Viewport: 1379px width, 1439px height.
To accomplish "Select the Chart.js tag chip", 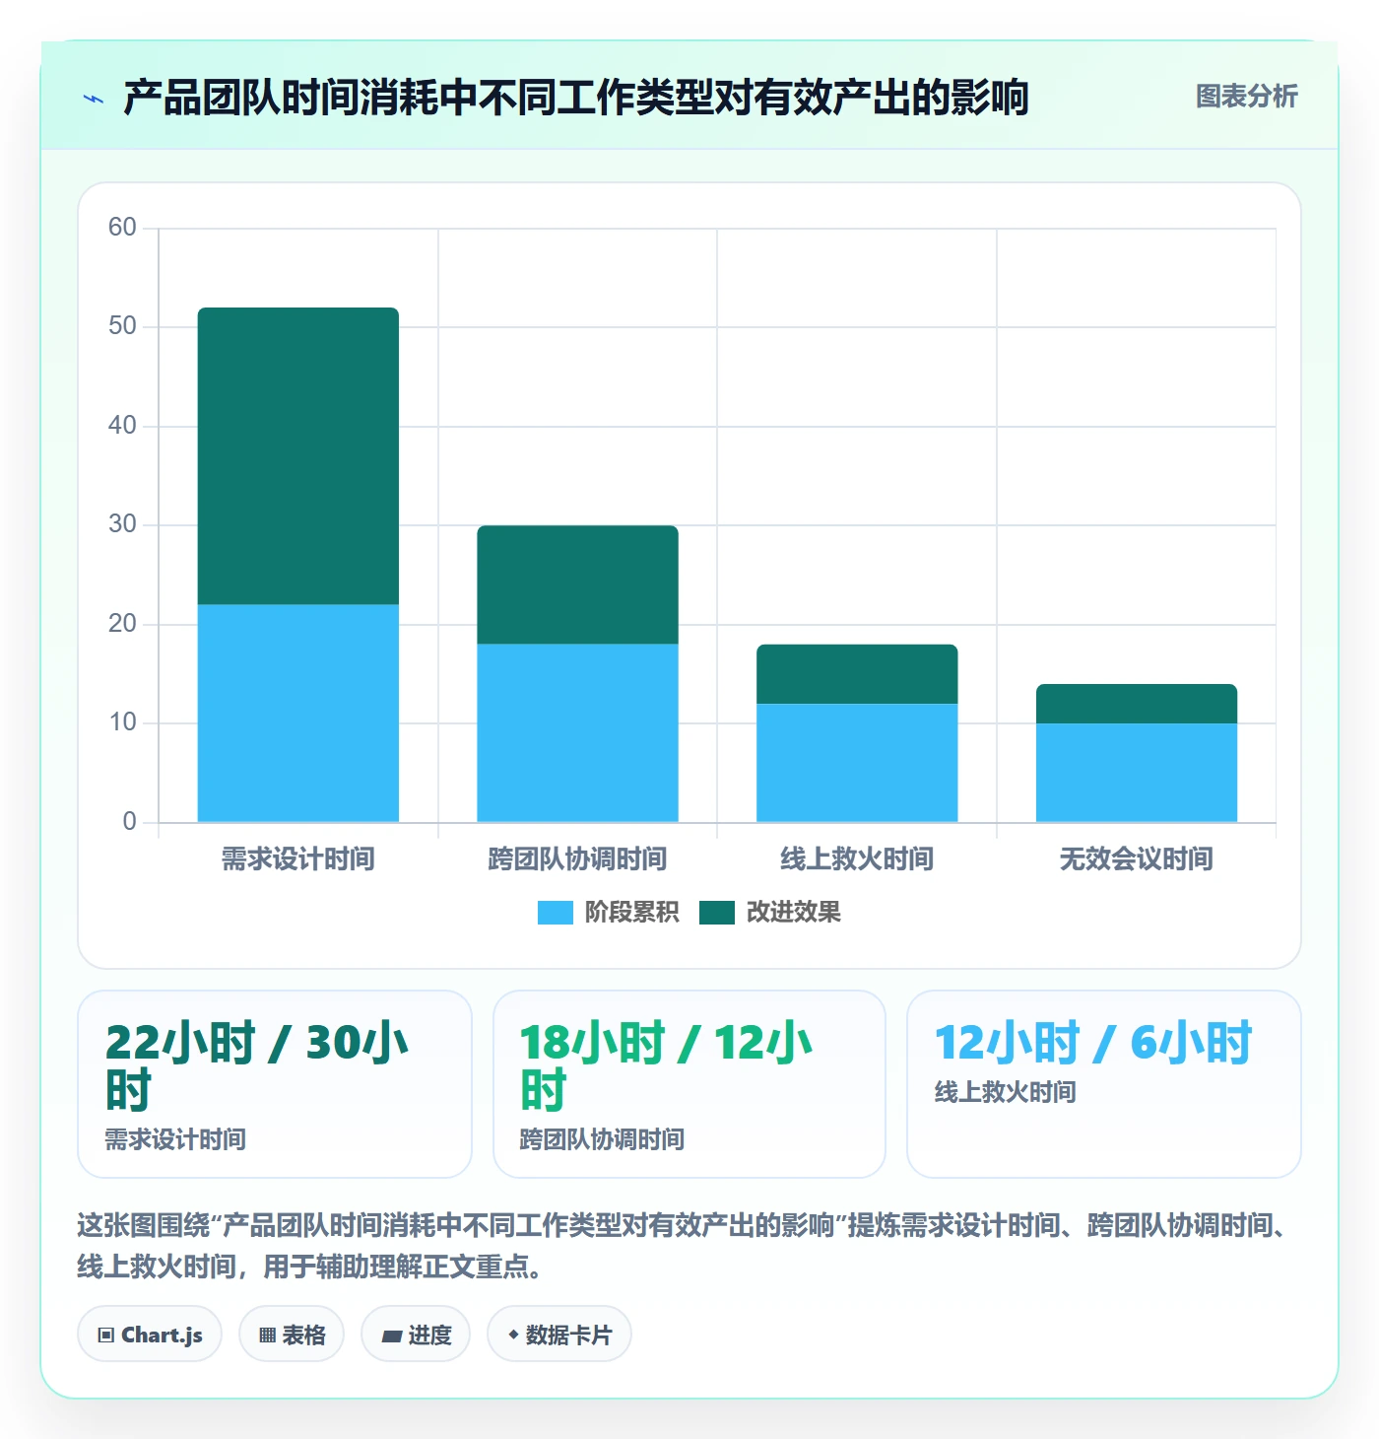I will (x=150, y=1335).
